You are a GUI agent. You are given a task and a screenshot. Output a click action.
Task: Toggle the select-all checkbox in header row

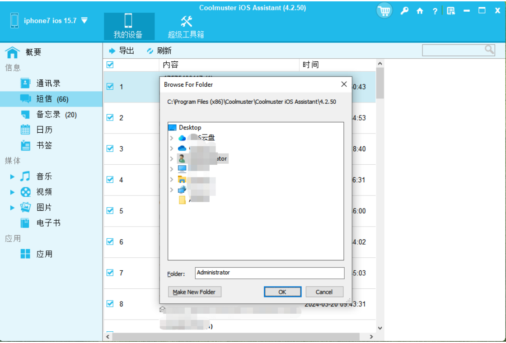coord(109,65)
